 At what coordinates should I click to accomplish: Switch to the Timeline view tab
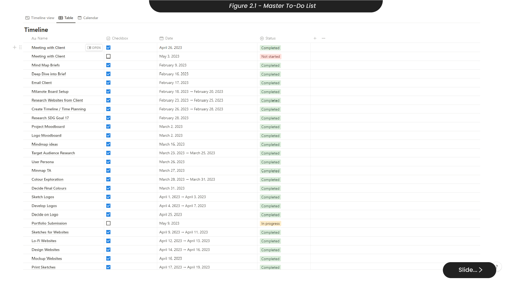coord(40,18)
